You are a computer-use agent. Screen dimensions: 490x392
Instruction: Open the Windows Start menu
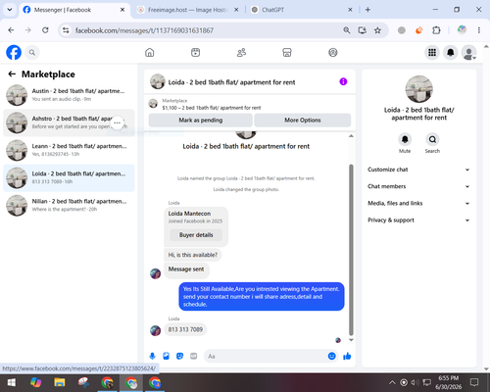pyautogui.click(x=12, y=382)
